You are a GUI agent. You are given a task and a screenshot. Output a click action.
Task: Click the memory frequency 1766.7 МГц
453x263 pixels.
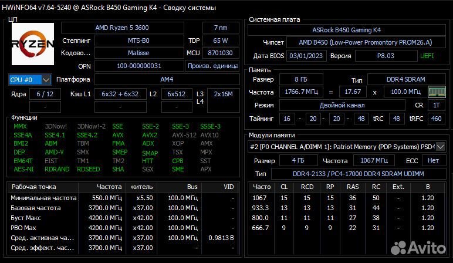point(302,92)
